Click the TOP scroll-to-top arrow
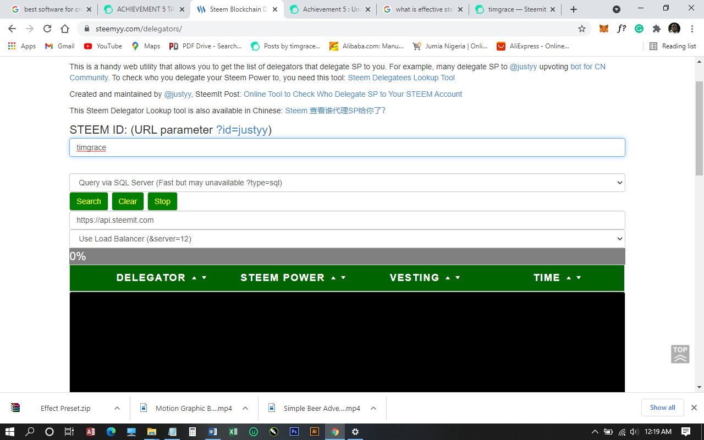 pos(680,354)
